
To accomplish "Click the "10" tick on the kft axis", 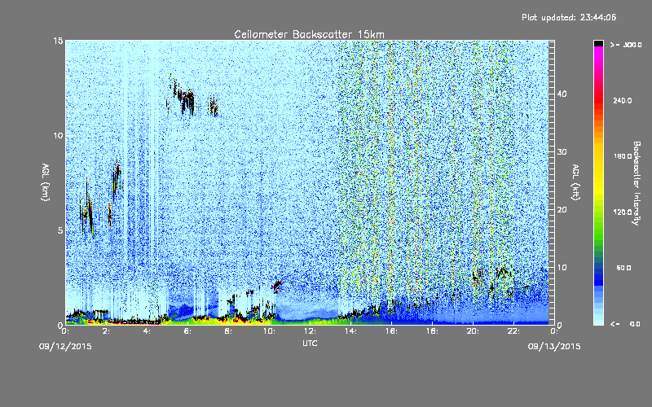I will tap(562, 268).
